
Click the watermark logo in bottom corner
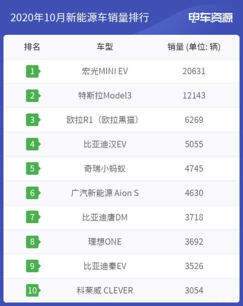pos(226,297)
